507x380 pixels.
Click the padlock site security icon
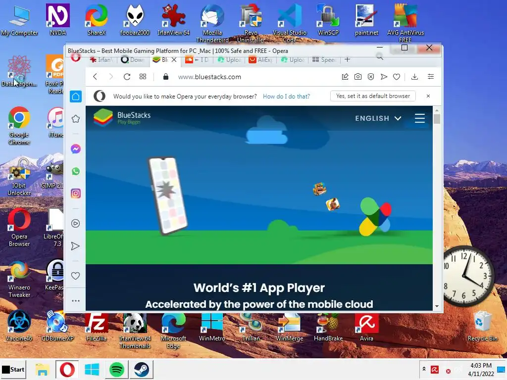166,77
